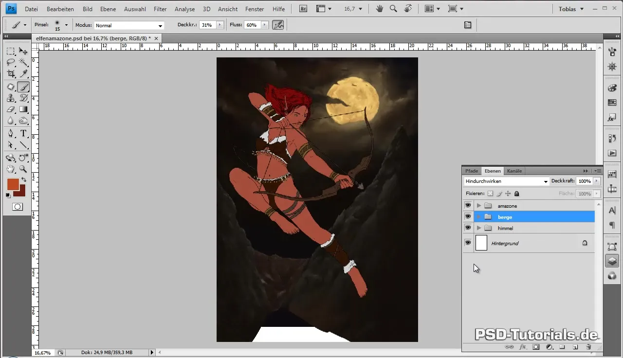This screenshot has height=358, width=623.
Task: Select the 3D Camera Orbit tool
Action: 23,158
